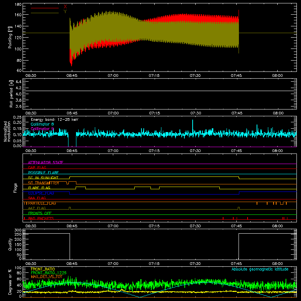
Task: Click the ATTENUATOR_STATE flag label
Action: click(x=46, y=163)
